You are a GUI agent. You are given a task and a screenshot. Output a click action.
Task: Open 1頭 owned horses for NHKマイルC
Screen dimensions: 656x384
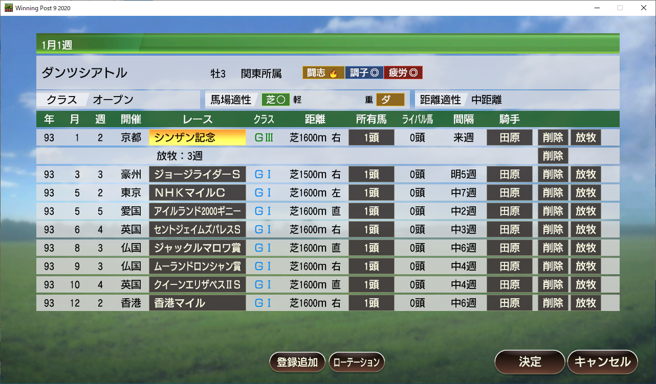(372, 193)
